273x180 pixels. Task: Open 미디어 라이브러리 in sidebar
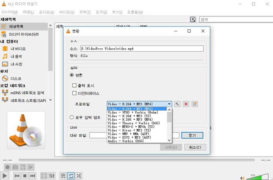click(24, 34)
